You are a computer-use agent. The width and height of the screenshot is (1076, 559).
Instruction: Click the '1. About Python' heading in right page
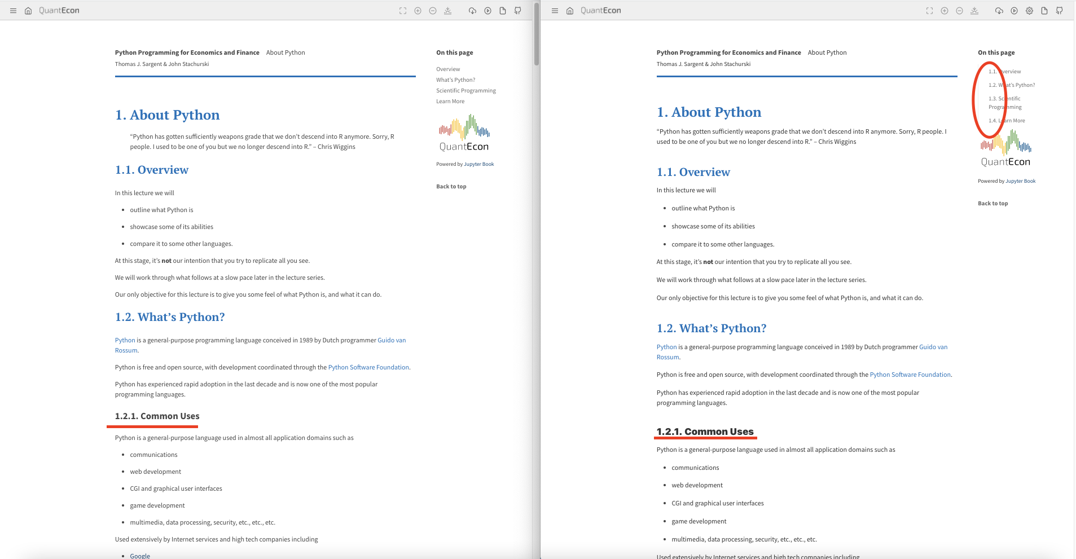pyautogui.click(x=709, y=112)
